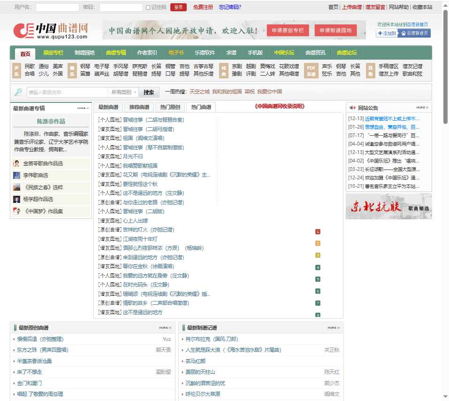Viewport: 449px width, 401px height.
Task: Toggle the 记住我 checkbox
Action: [x=148, y=7]
